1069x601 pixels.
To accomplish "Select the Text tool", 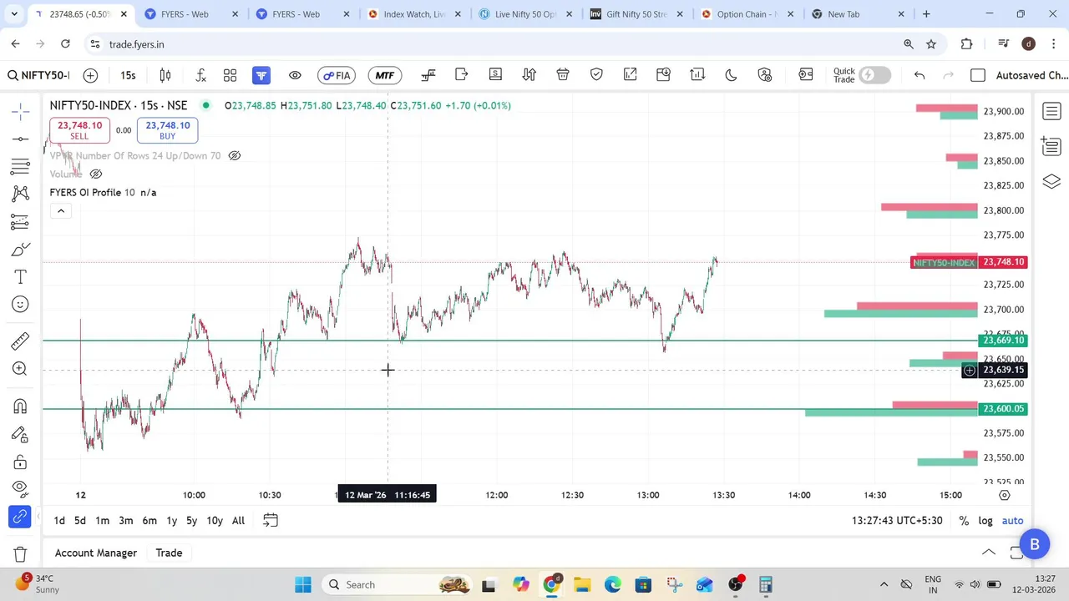I will point(21,276).
